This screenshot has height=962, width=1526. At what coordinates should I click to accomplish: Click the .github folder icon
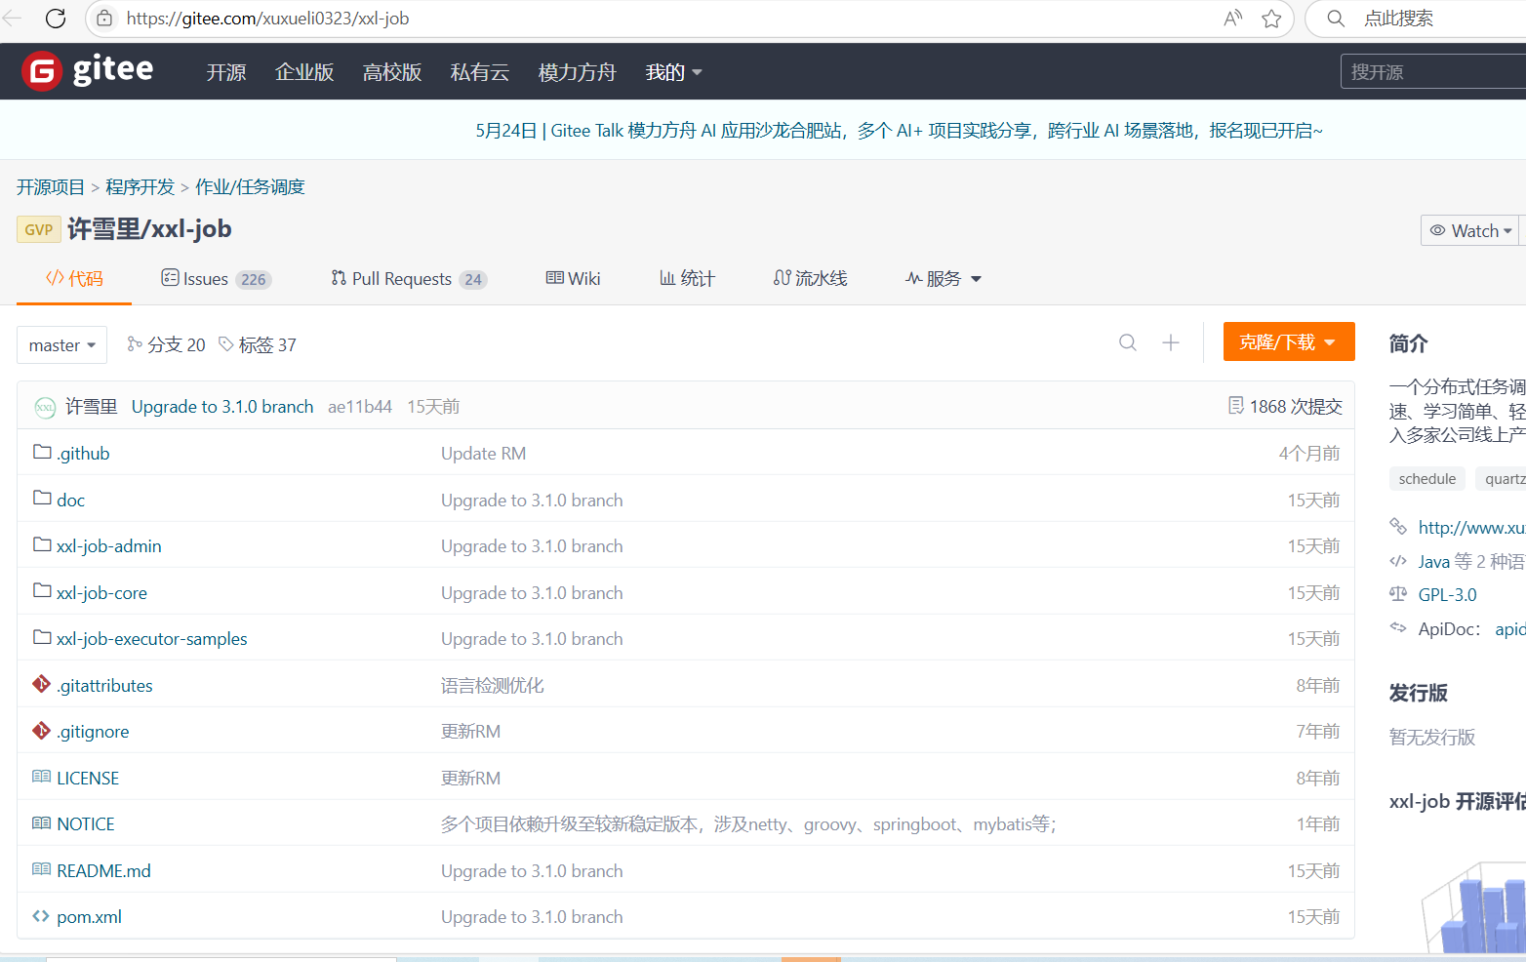point(42,452)
